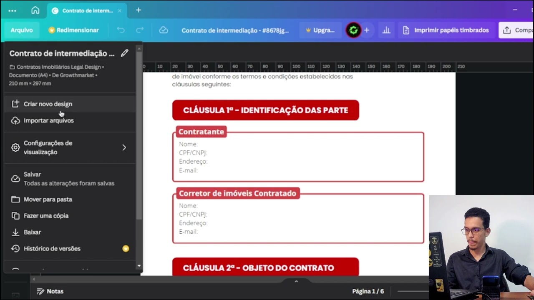Expand the bottom page drawer chevron
Viewport: 534px width, 300px height.
point(296,281)
